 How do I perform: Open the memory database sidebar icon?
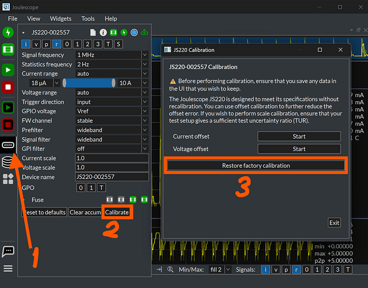pos(7,162)
